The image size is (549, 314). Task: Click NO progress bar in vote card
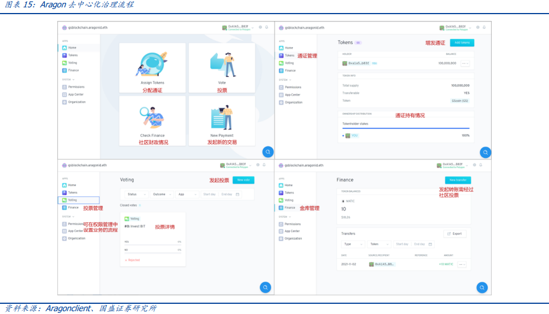pyautogui.click(x=153, y=252)
